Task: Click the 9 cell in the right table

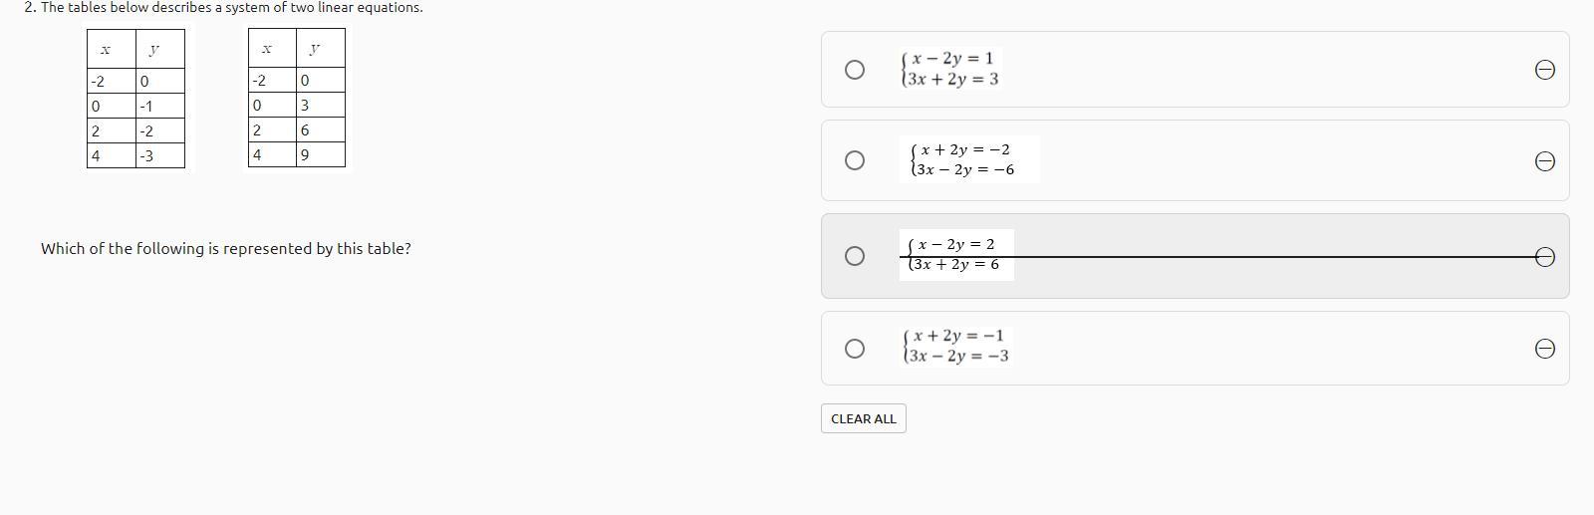Action: tap(320, 155)
